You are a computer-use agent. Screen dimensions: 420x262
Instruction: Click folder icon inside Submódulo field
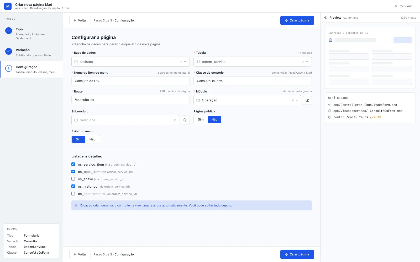pos(76,120)
